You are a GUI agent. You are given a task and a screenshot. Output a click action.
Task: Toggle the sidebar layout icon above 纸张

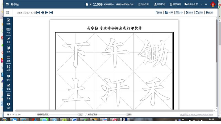(x=8, y=13)
